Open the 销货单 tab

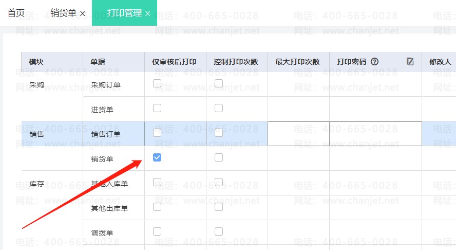click(x=63, y=13)
